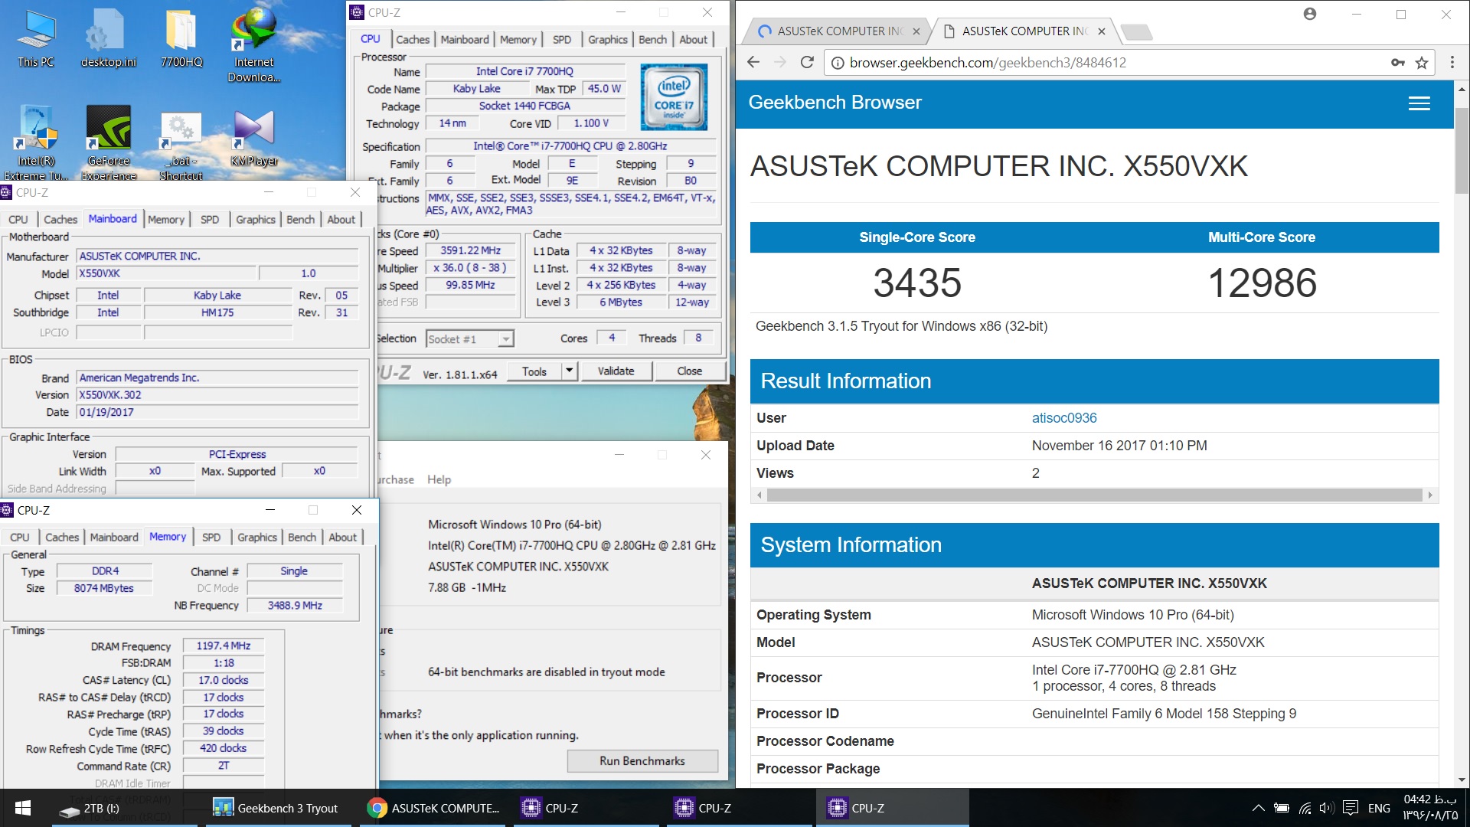Open volume control in system tray
1470x827 pixels.
click(1328, 808)
